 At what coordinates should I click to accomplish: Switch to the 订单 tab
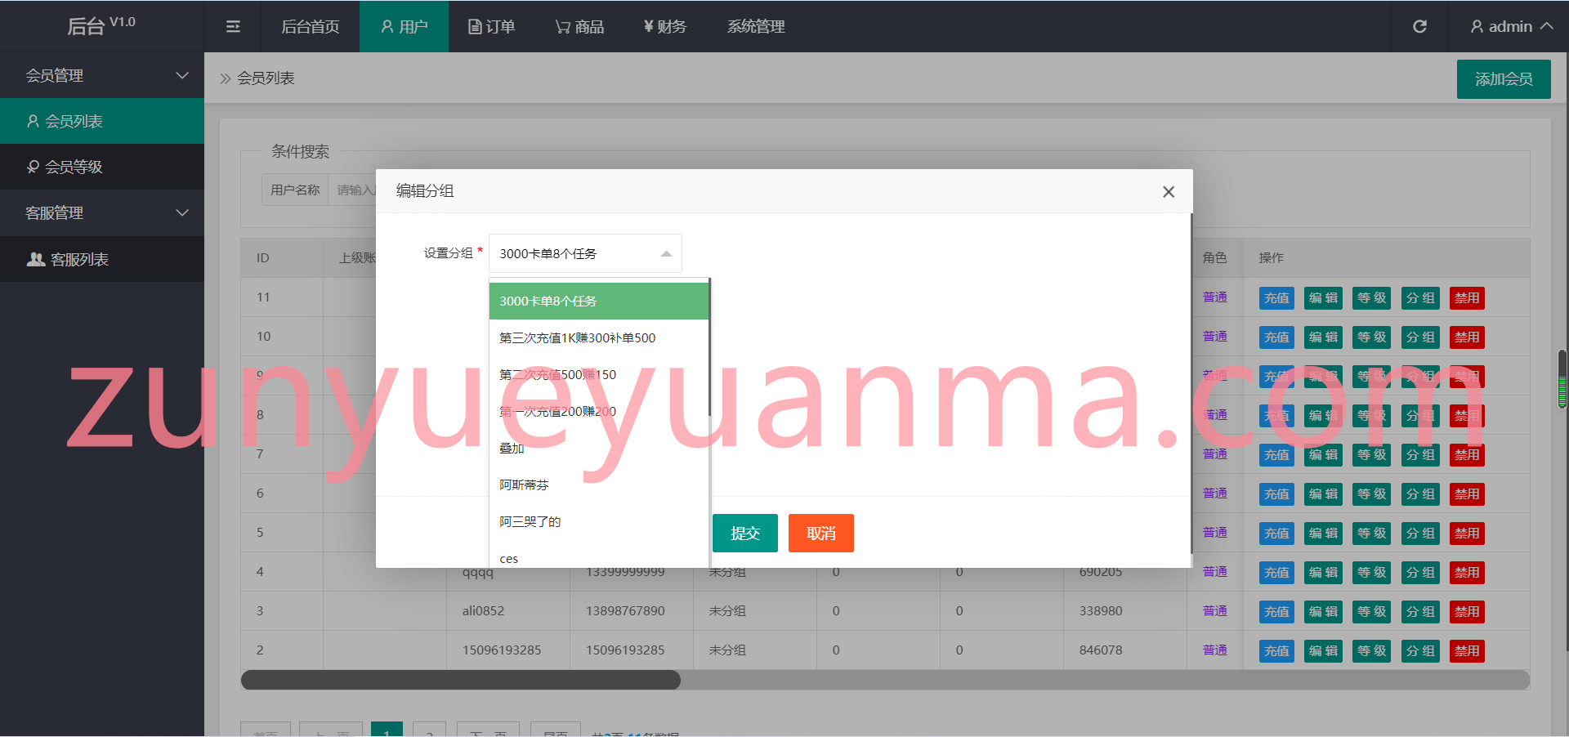tap(491, 27)
